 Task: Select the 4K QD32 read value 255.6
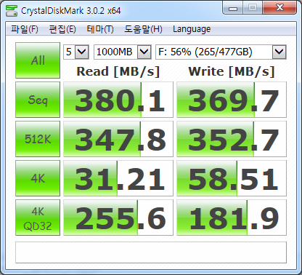coord(118,218)
